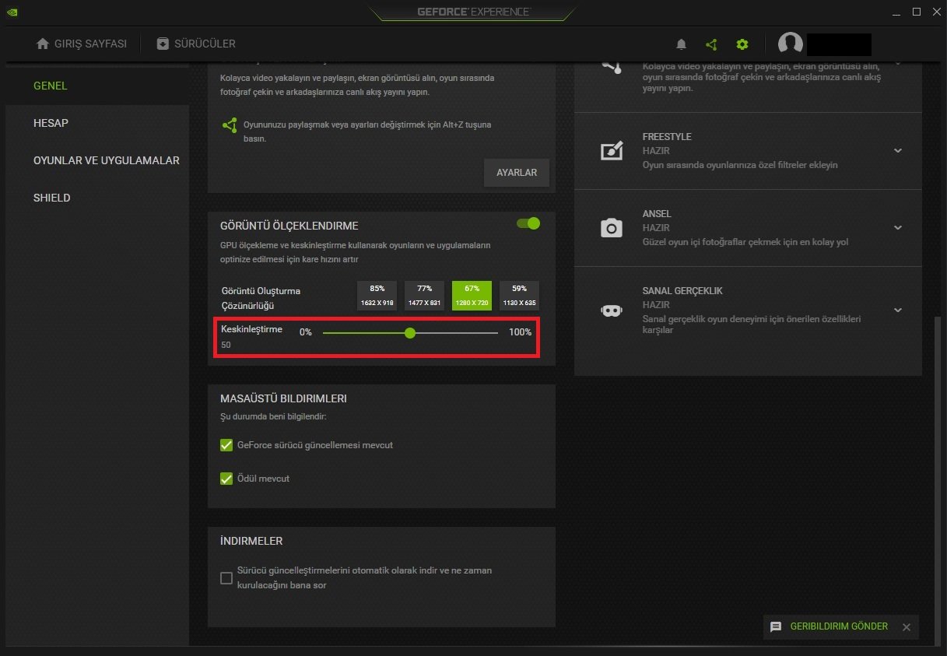Click the Ayarlar button

[x=517, y=173]
